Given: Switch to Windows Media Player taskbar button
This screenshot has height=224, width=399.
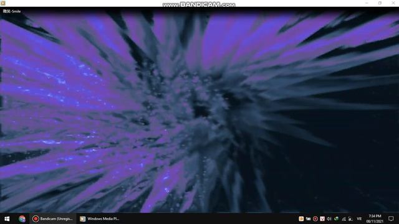Looking at the screenshot, I should coord(100,218).
